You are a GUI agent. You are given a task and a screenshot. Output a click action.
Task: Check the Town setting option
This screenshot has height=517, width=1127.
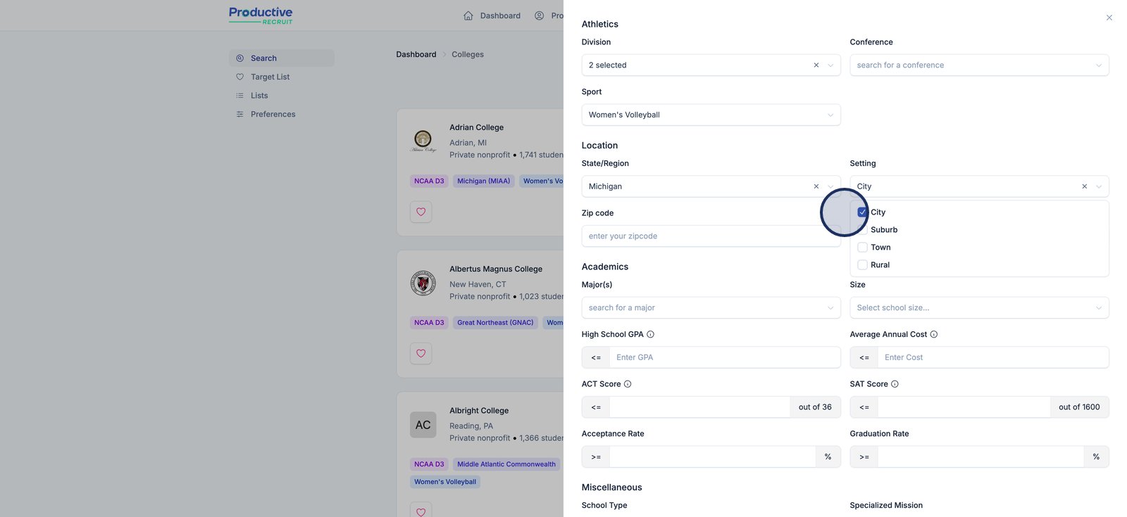pyautogui.click(x=862, y=248)
